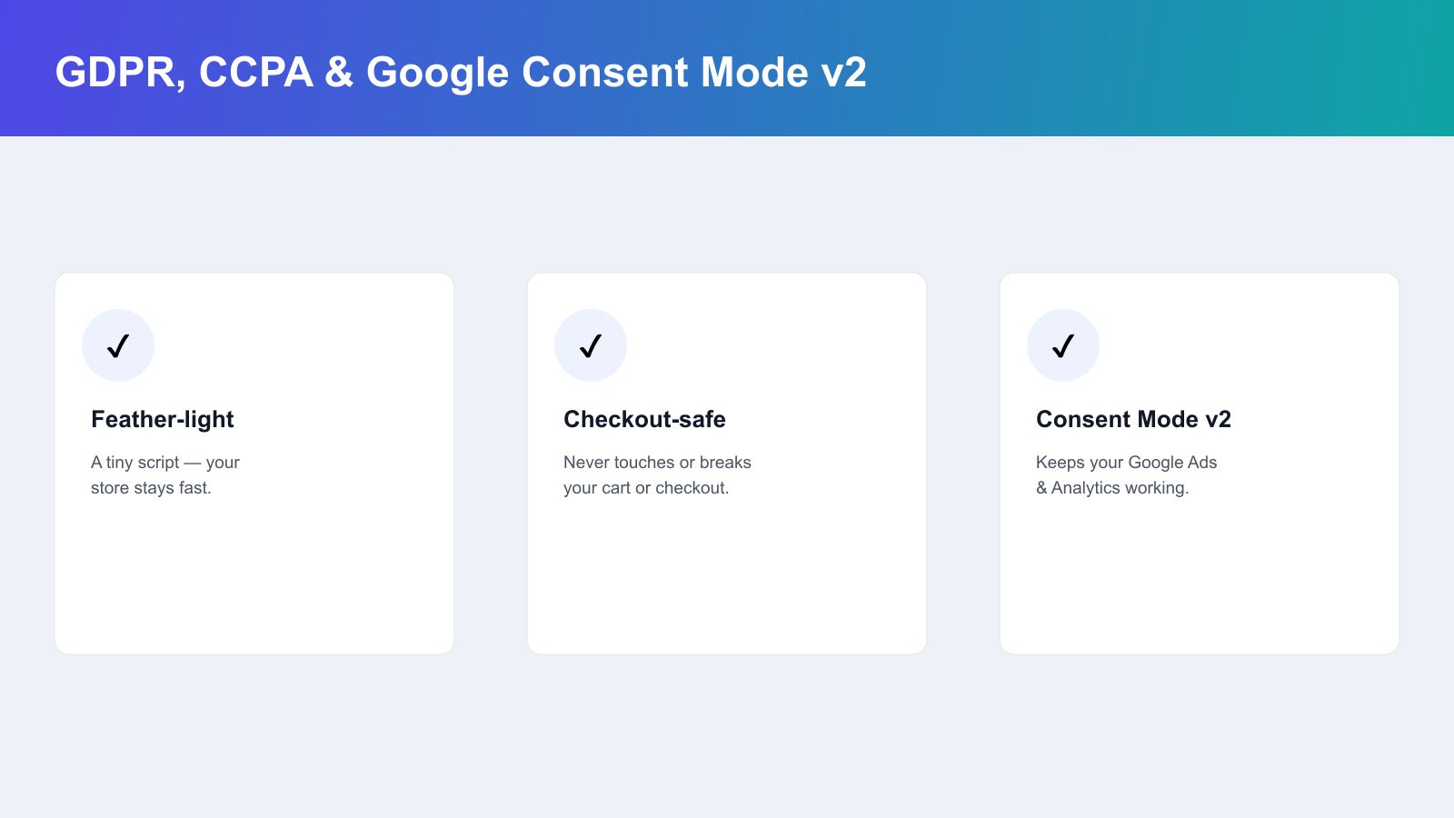Select the Consent Mode v2 card heading
The width and height of the screenshot is (1454, 818).
[1133, 419]
